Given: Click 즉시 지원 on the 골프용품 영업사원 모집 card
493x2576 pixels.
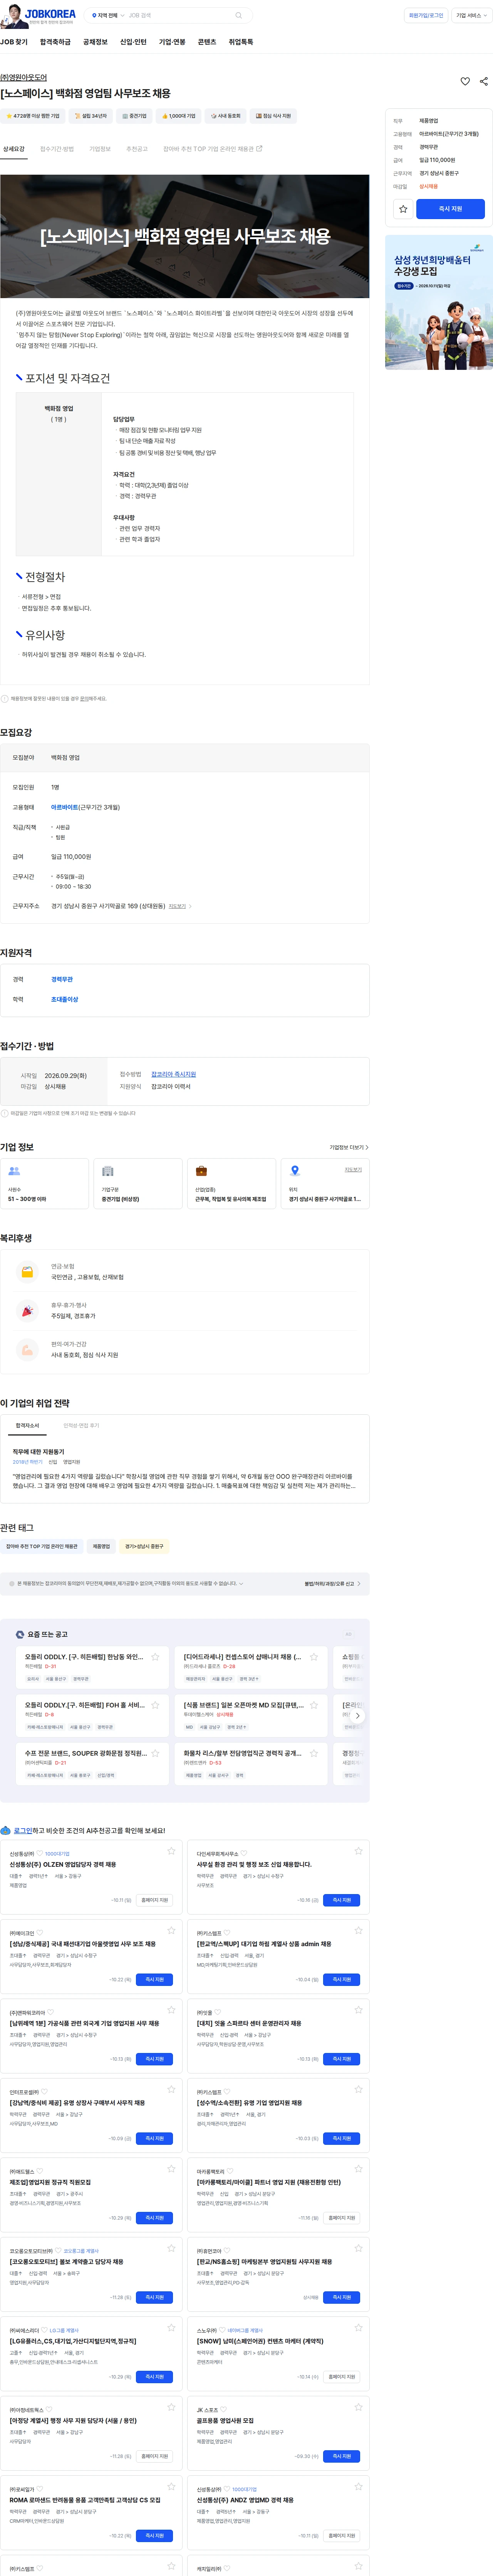Looking at the screenshot, I should point(341,2456).
